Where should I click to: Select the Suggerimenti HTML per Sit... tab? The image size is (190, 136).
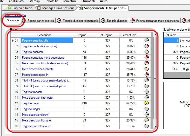click(103, 8)
